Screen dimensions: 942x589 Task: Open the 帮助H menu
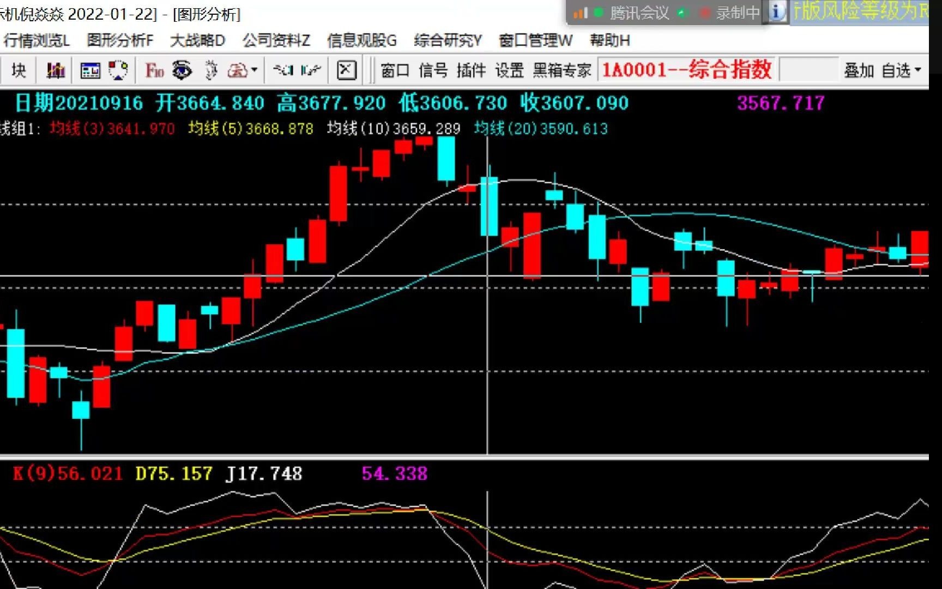[x=610, y=40]
